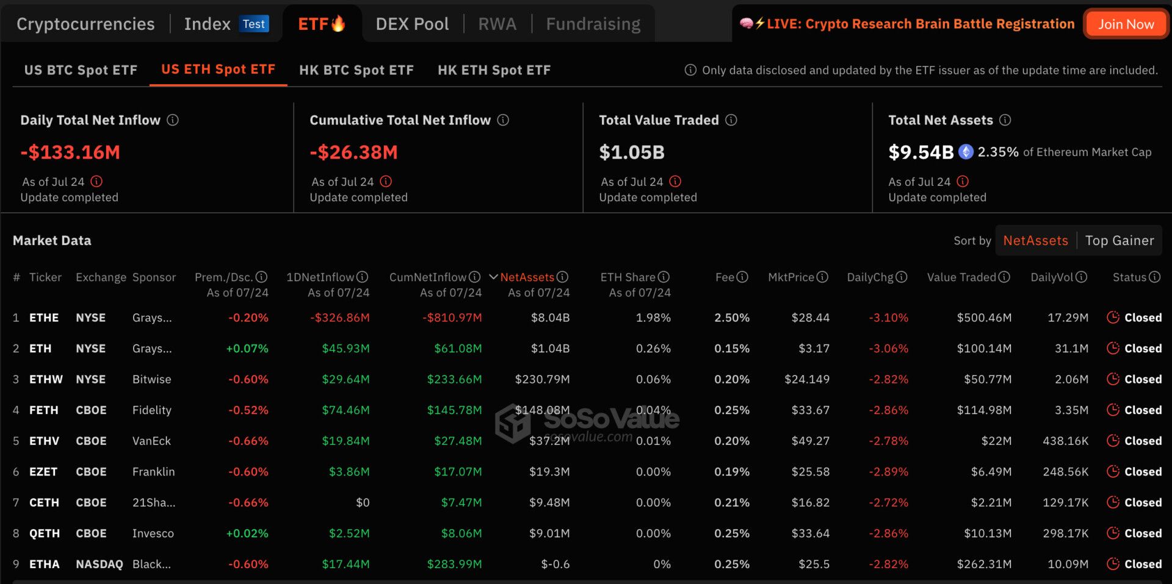Image resolution: width=1172 pixels, height=584 pixels.
Task: Click the Join Now button
Action: point(1126,24)
